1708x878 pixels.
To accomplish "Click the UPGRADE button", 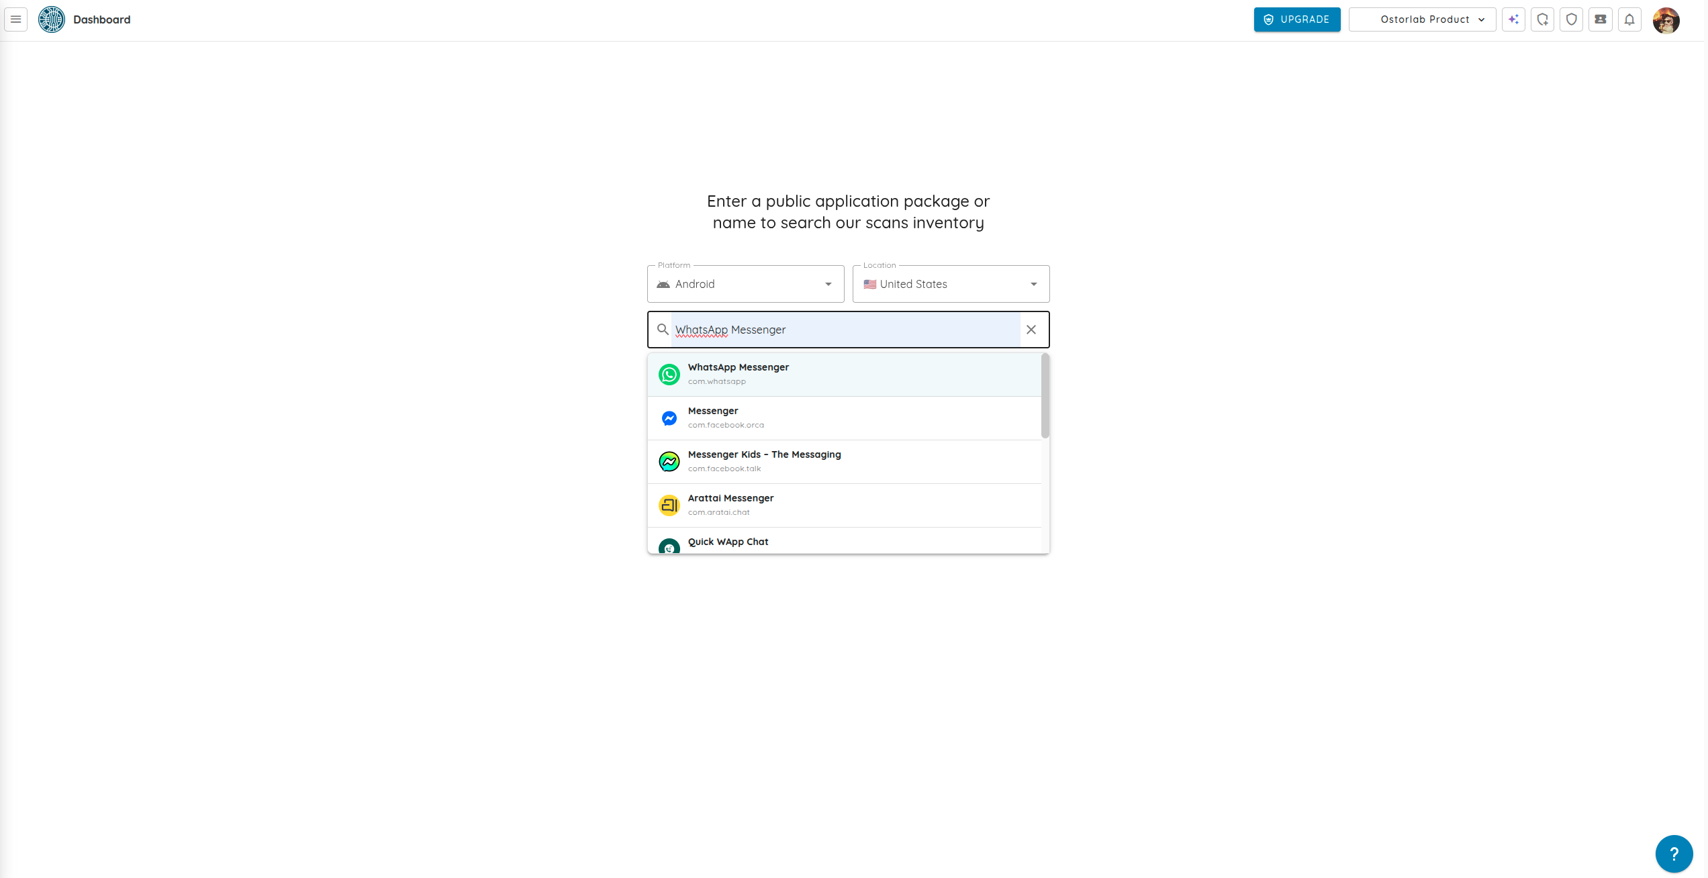I will click(1296, 19).
